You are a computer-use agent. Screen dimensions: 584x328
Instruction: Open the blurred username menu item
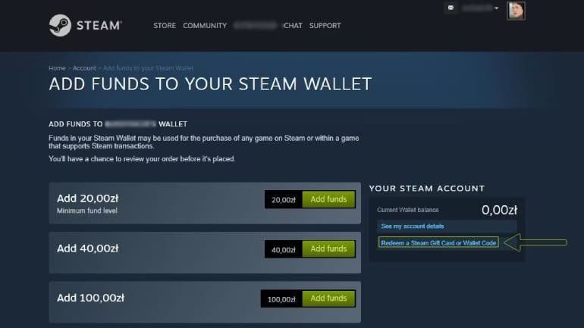(x=256, y=26)
